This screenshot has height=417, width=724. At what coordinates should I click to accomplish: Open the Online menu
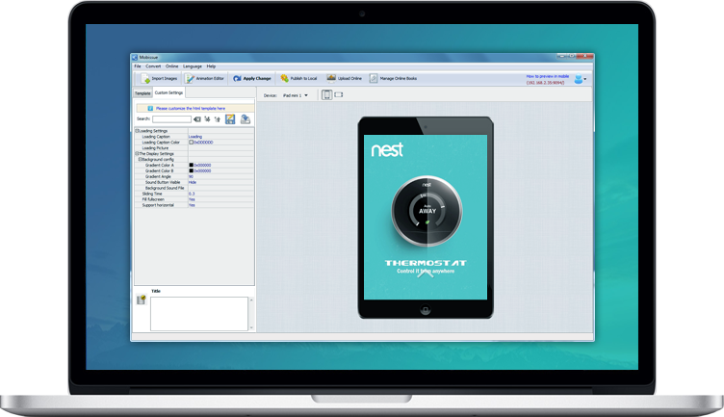point(171,66)
